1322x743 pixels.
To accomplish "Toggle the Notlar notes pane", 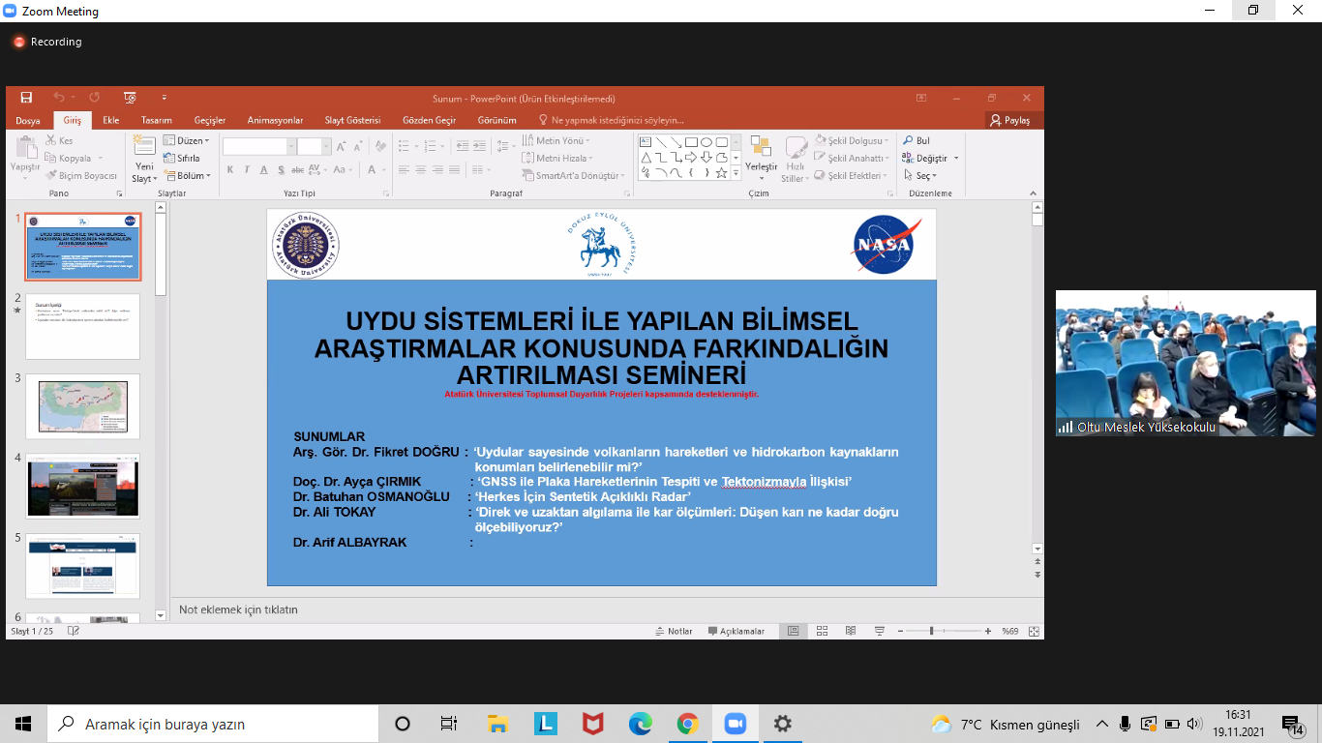I will [673, 631].
